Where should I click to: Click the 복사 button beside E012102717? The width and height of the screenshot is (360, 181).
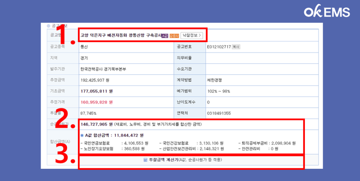coord(236,47)
